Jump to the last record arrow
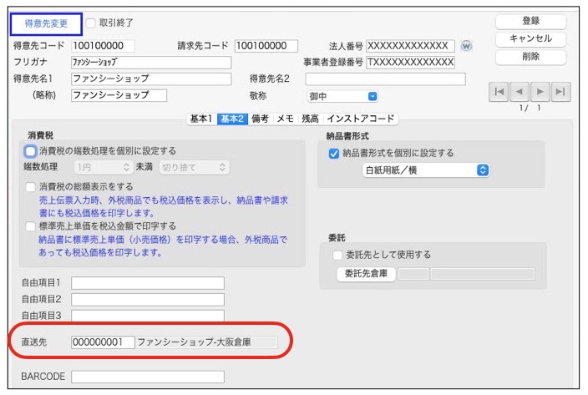The image size is (588, 395). [x=561, y=92]
